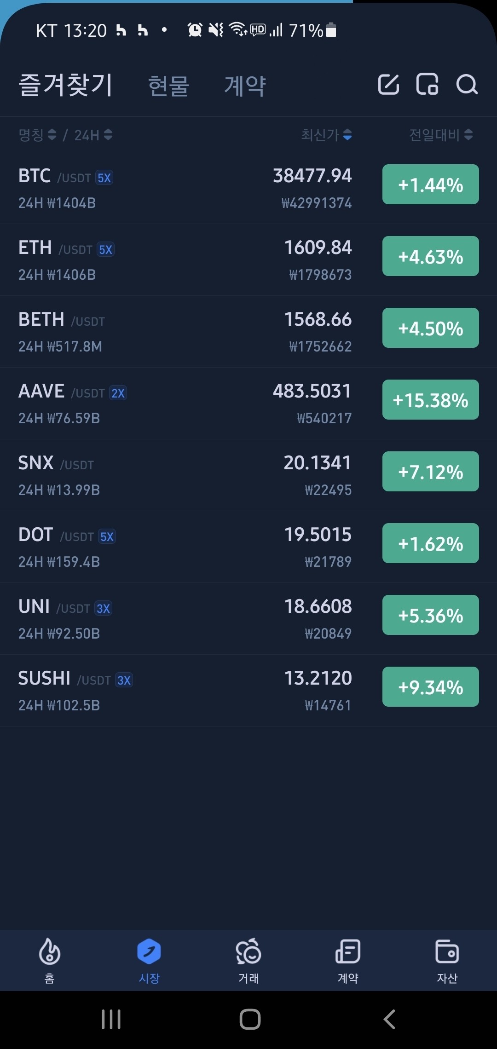The image size is (497, 1049).
Task: Toggle SUSHI +9.34% change badge
Action: (430, 687)
